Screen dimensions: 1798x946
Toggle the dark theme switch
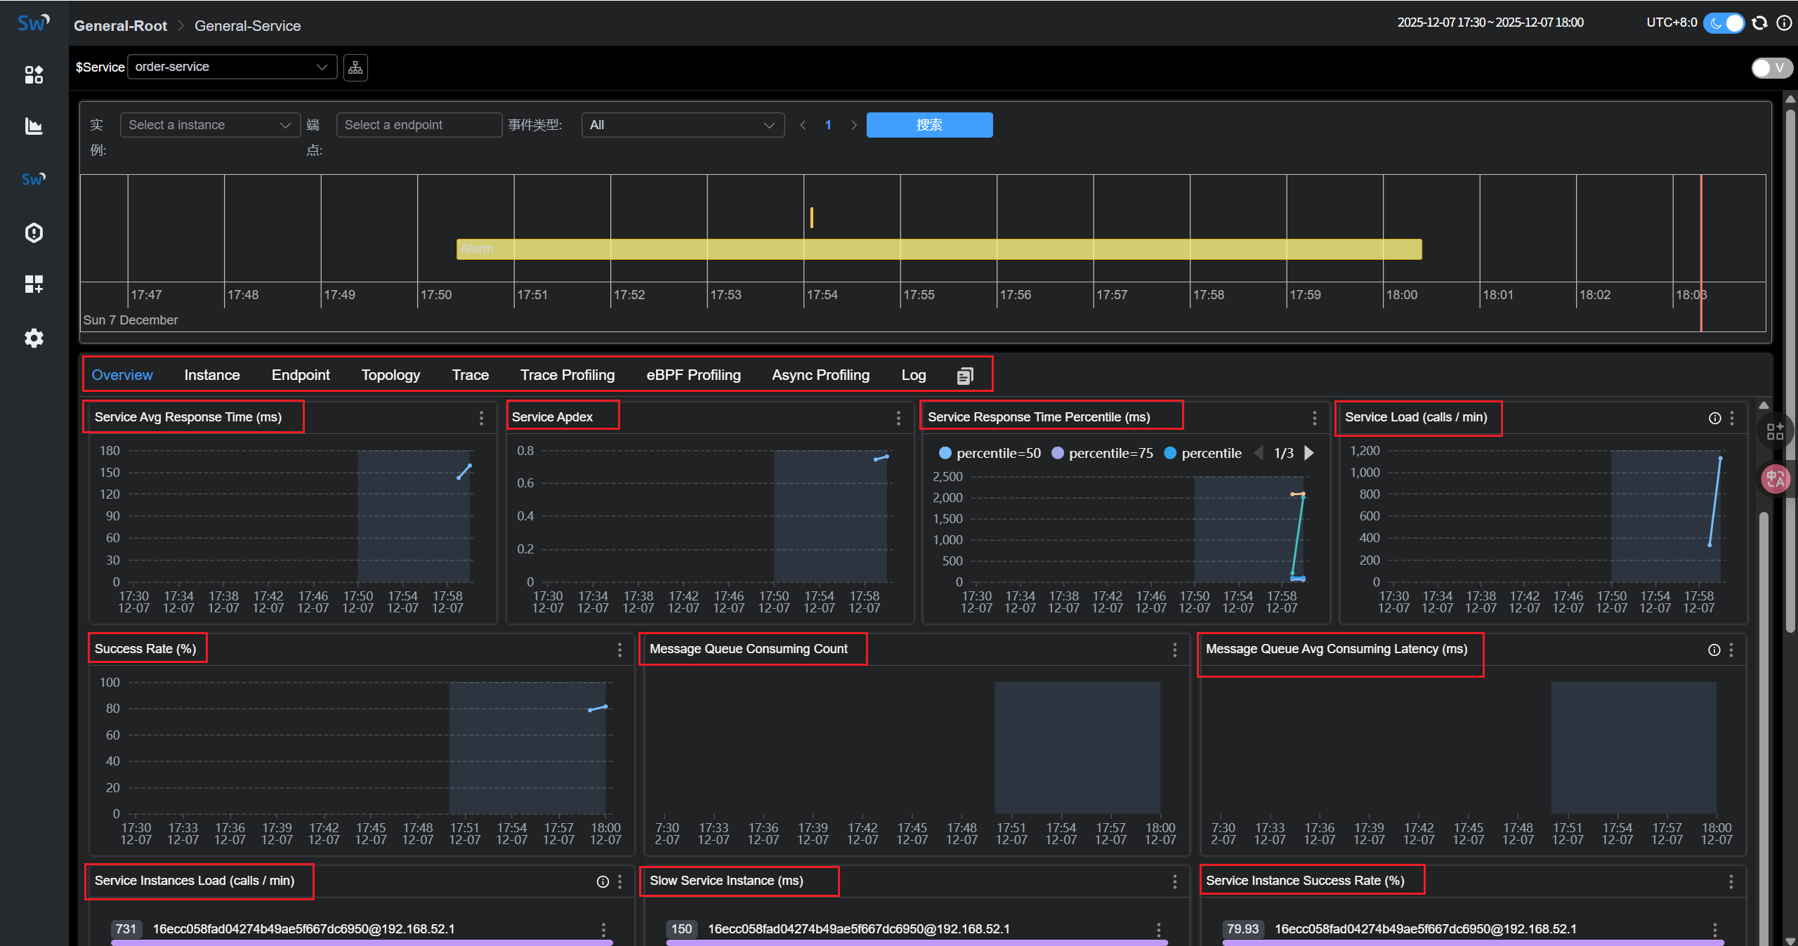click(x=1724, y=23)
